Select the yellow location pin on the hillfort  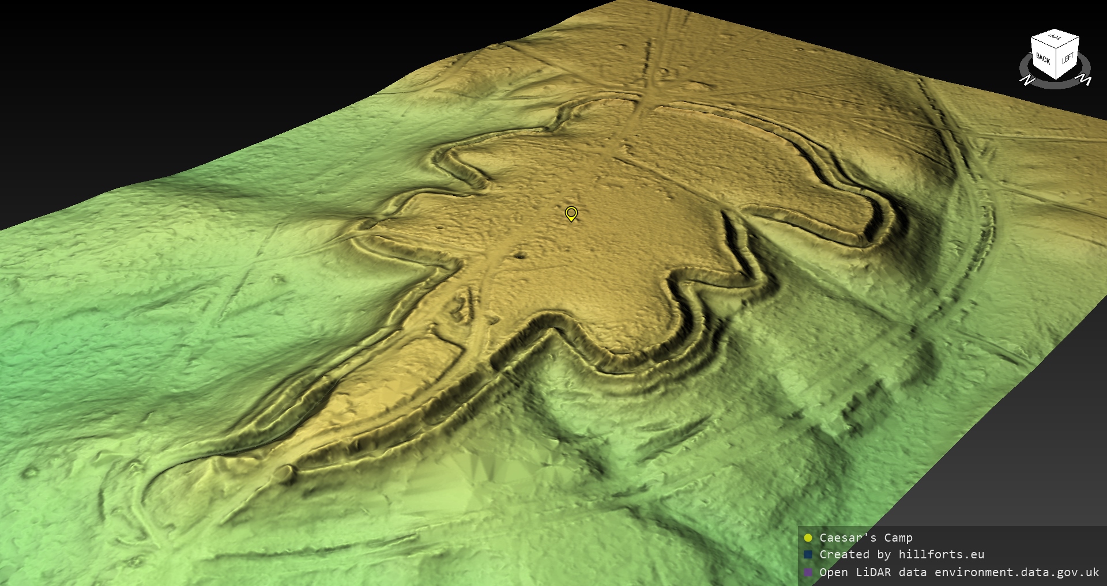(x=571, y=213)
